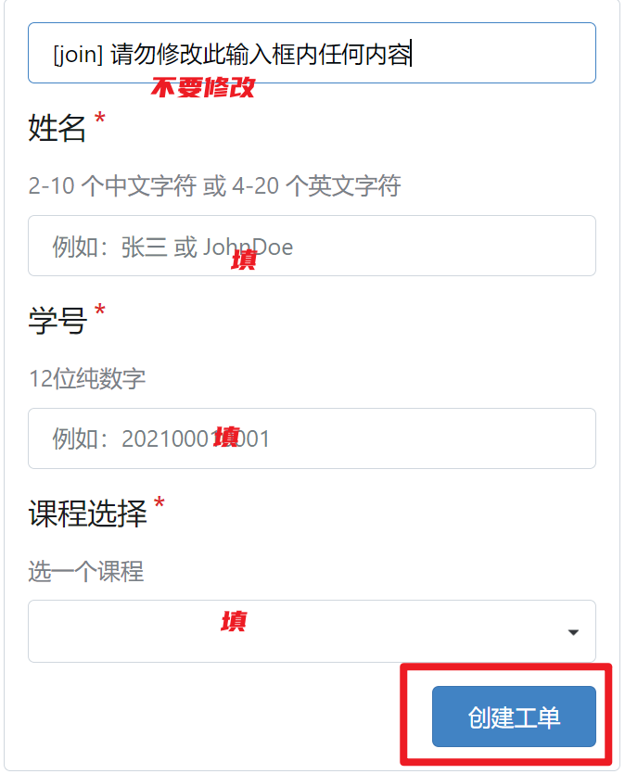The image size is (625, 774).
Task: Click the 课程选择 field label
Action: pyautogui.click(x=88, y=514)
